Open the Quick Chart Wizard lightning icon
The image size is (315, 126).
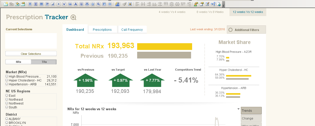coord(117,4)
